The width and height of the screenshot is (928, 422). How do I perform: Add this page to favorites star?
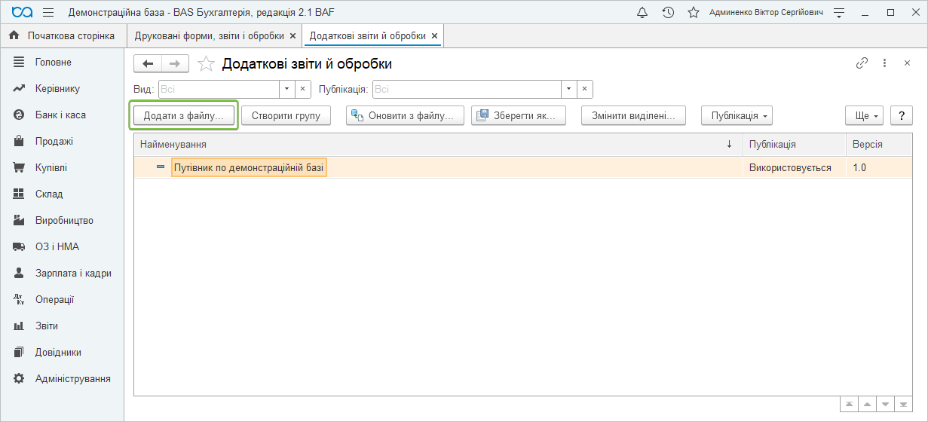[x=205, y=64]
